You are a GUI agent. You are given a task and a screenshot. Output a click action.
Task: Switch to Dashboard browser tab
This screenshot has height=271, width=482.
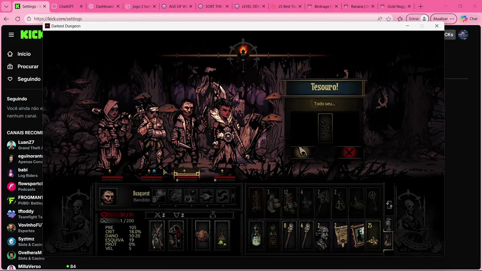105,6
